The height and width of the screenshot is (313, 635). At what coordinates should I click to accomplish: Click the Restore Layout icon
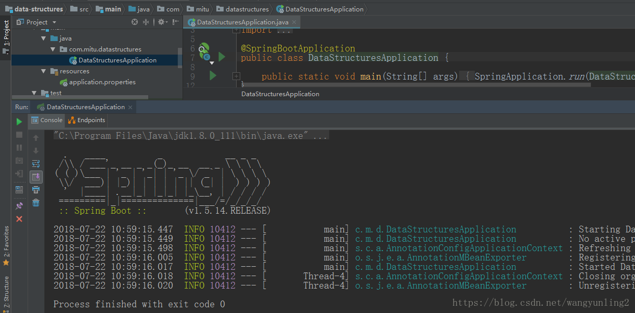point(19,190)
